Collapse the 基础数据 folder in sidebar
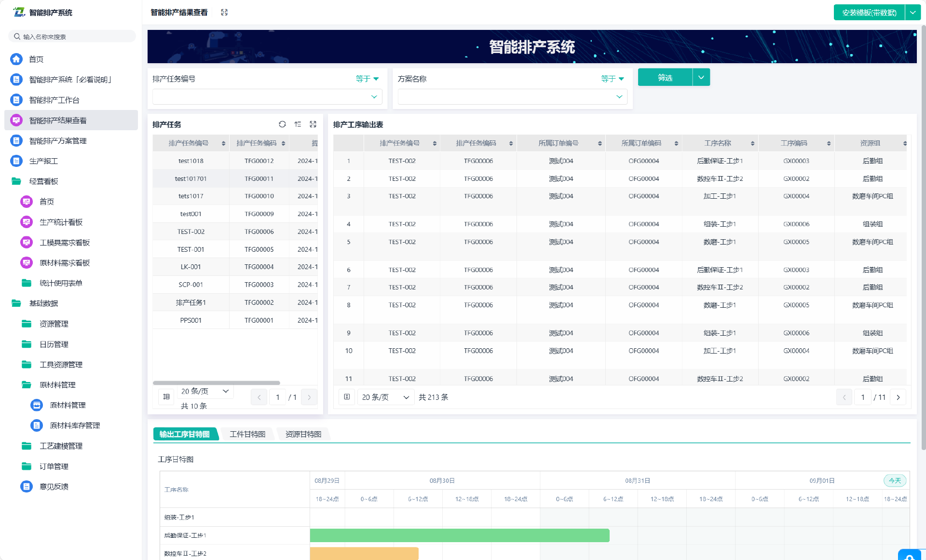Image resolution: width=926 pixels, height=560 pixels. 43,303
